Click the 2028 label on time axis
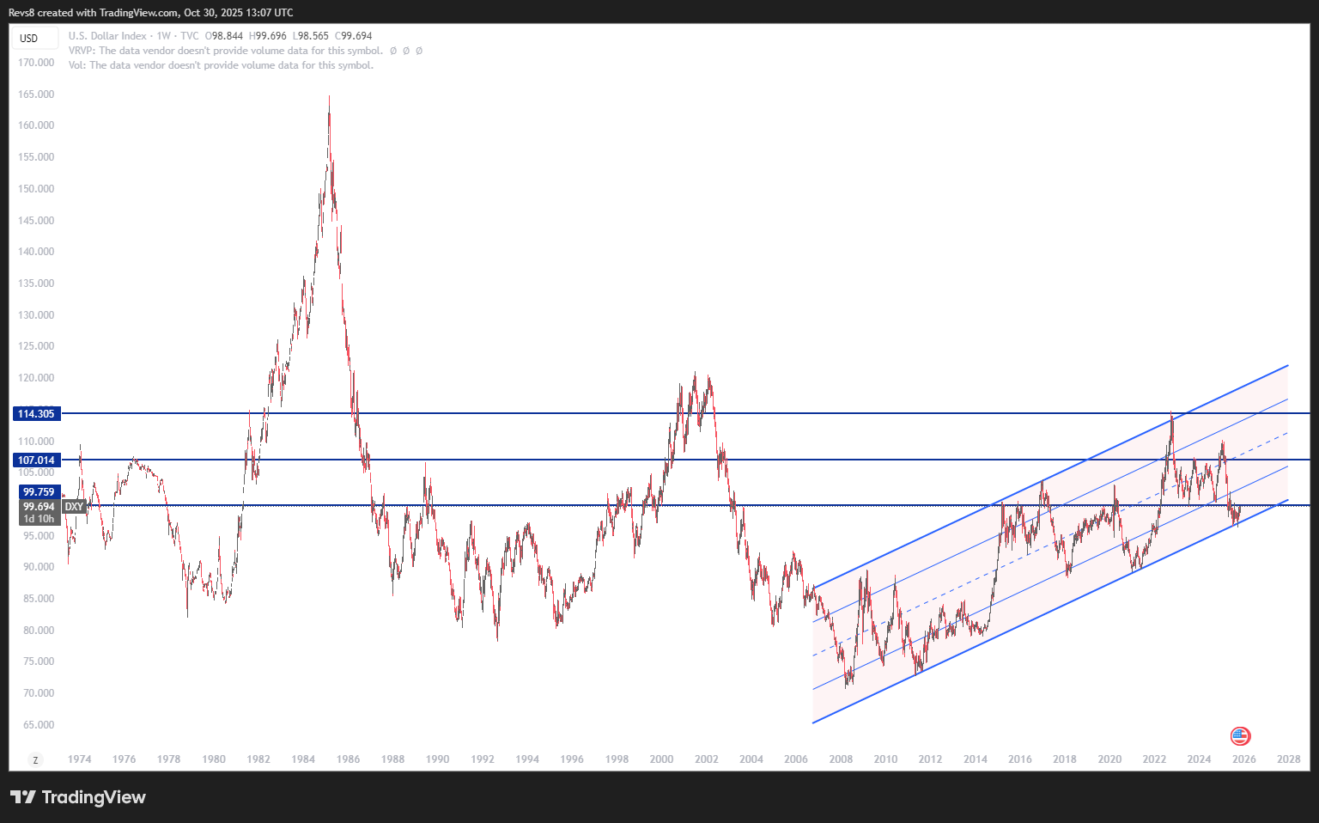This screenshot has height=823, width=1319. 1288,759
